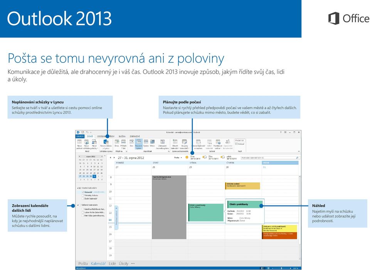This screenshot has width=370, height=270.
Task: Click the zoom in plus button
Action: pos(291,268)
